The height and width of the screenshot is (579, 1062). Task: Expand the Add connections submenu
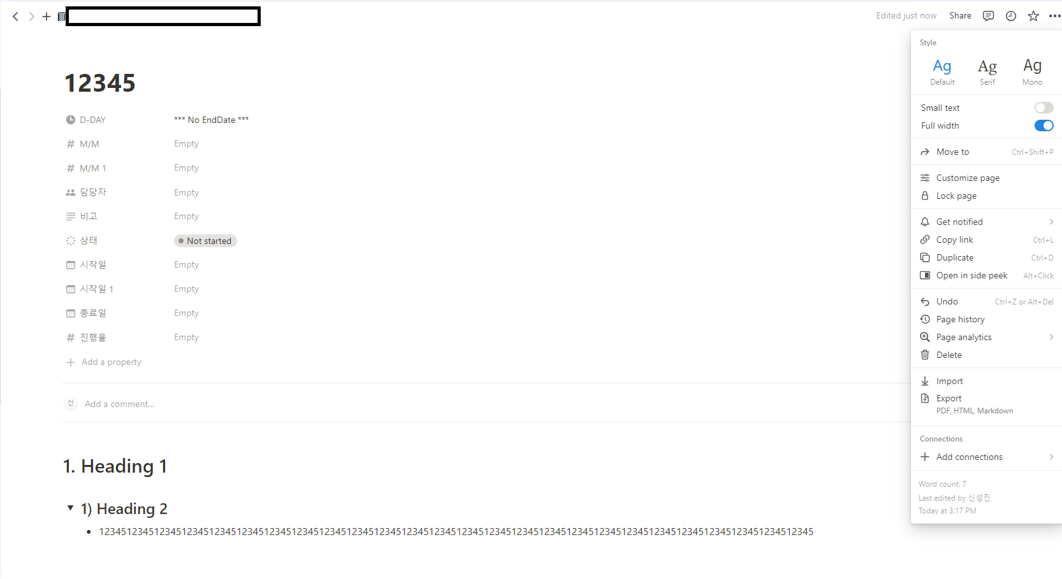(x=986, y=457)
